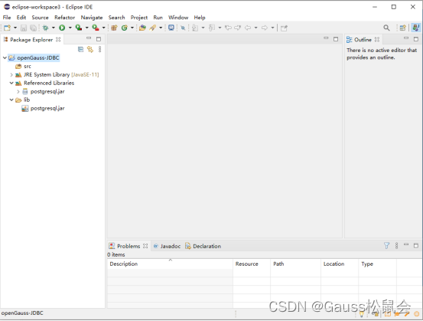Collapse the openGauss-JDBC project node

point(5,57)
